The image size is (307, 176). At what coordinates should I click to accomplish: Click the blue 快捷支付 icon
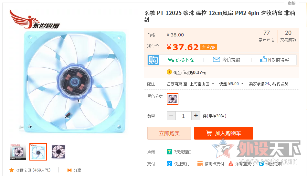pos(169,164)
